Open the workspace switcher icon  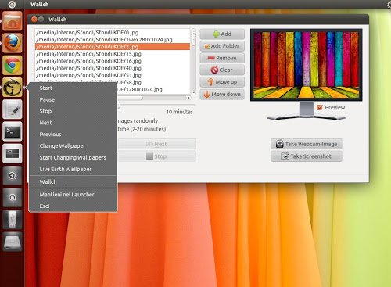[13, 153]
